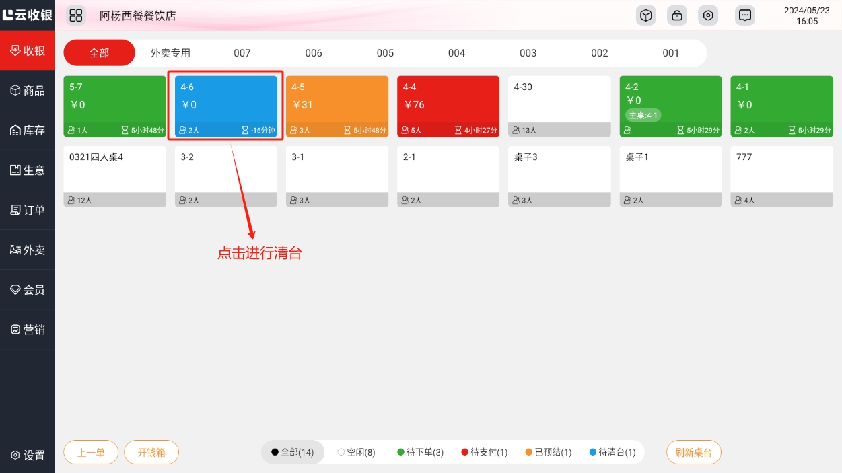Open 会员 members section in sidebar
The image size is (842, 473).
pos(28,290)
